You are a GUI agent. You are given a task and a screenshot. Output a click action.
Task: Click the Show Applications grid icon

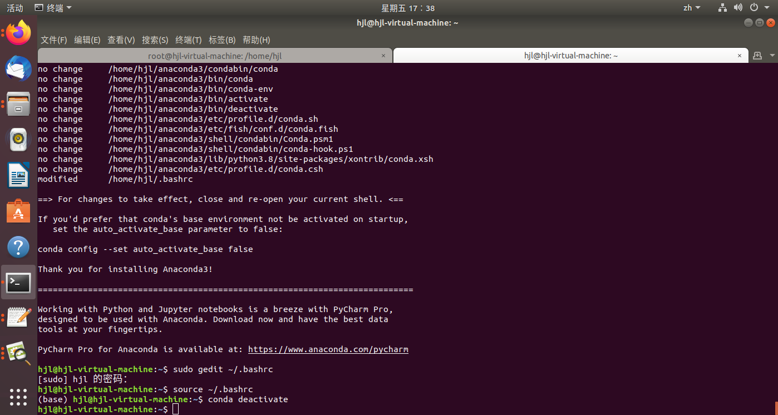[x=18, y=397]
